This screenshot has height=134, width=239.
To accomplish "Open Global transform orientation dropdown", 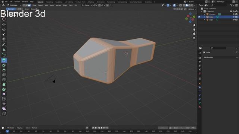I will click(x=87, y=5).
